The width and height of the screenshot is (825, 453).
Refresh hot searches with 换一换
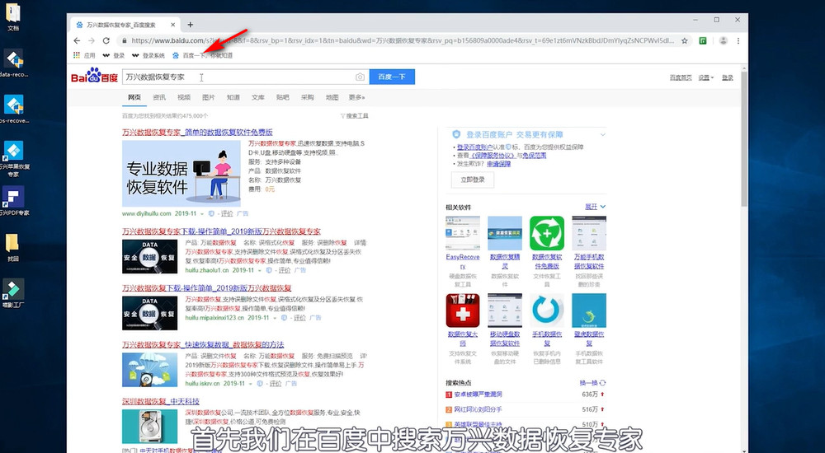point(592,383)
